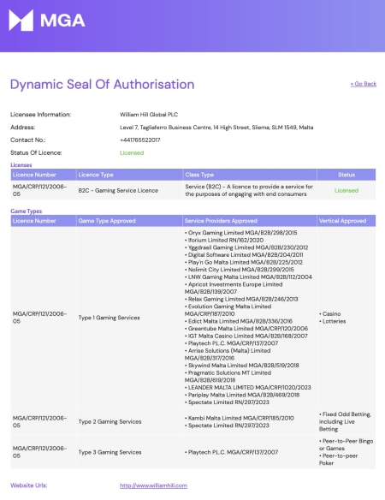This screenshot has width=385, height=500.
Task: Select the Tagliaferro Business Centre address text
Action: [216, 128]
